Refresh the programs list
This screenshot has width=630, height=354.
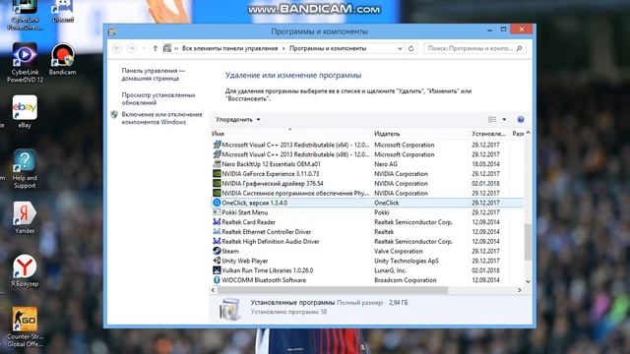(410, 48)
